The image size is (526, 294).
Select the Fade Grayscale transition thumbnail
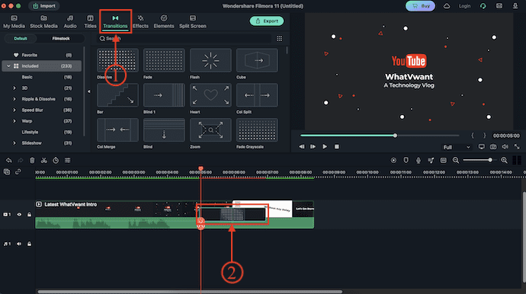click(x=257, y=129)
